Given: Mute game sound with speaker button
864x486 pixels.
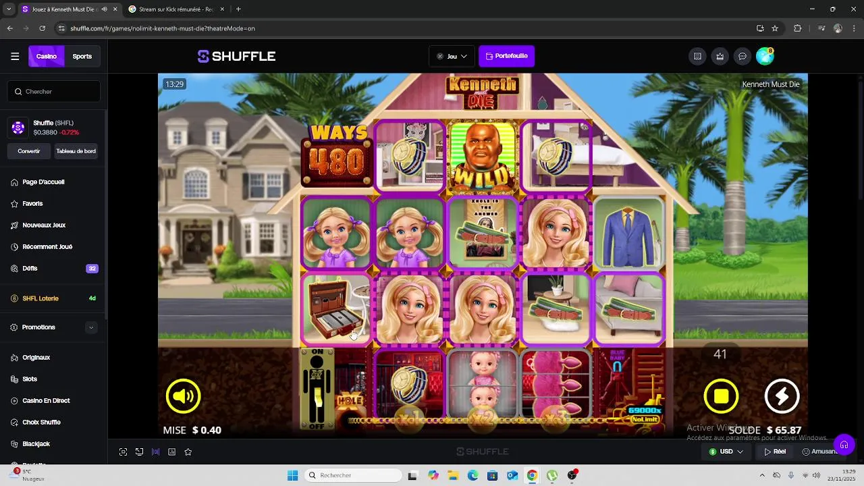Looking at the screenshot, I should point(184,396).
